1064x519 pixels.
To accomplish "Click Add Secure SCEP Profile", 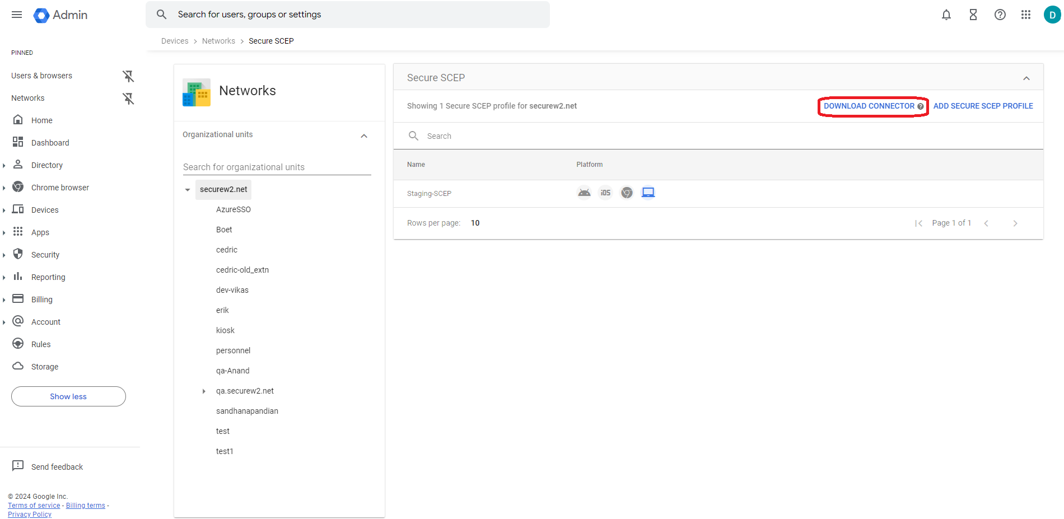I will tap(983, 106).
